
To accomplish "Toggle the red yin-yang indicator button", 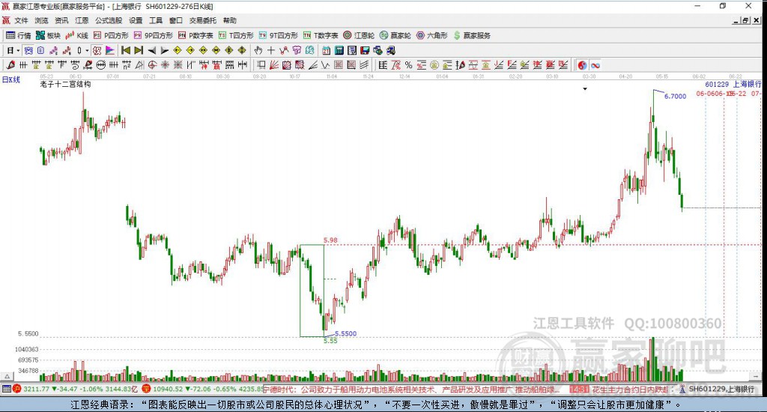I will [582, 65].
